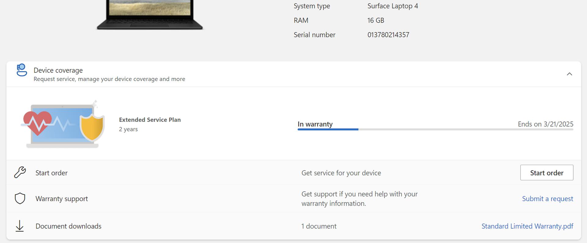Click the Document downloads row label
587x243 pixels.
68,226
